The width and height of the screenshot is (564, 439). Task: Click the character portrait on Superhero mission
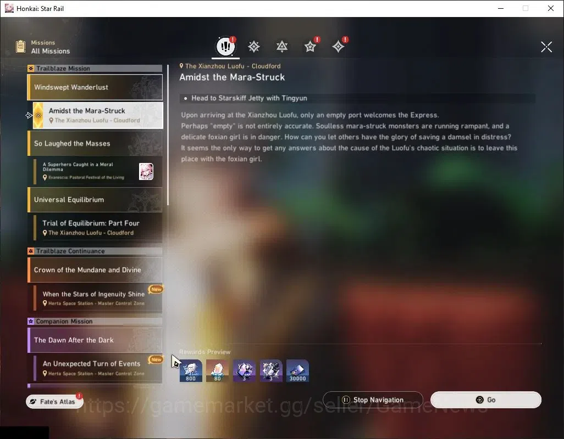(x=146, y=172)
